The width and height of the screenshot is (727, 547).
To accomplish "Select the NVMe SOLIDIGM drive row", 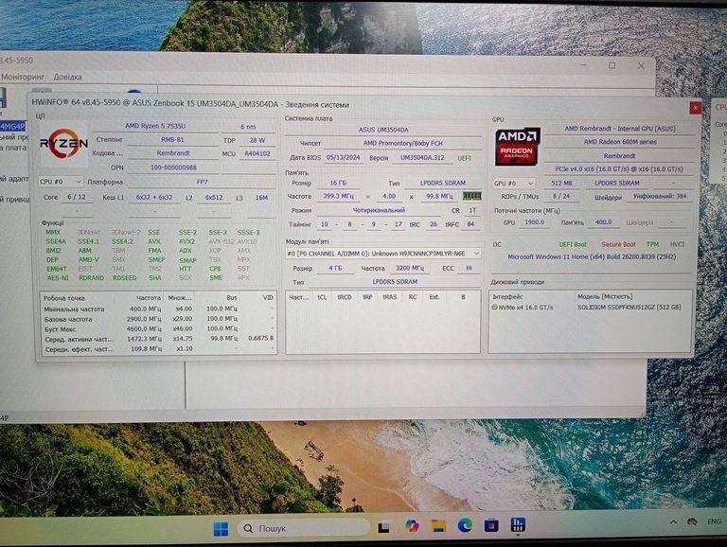I will click(587, 307).
